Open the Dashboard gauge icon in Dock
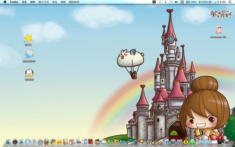The width and height of the screenshot is (235, 147). click(x=15, y=142)
